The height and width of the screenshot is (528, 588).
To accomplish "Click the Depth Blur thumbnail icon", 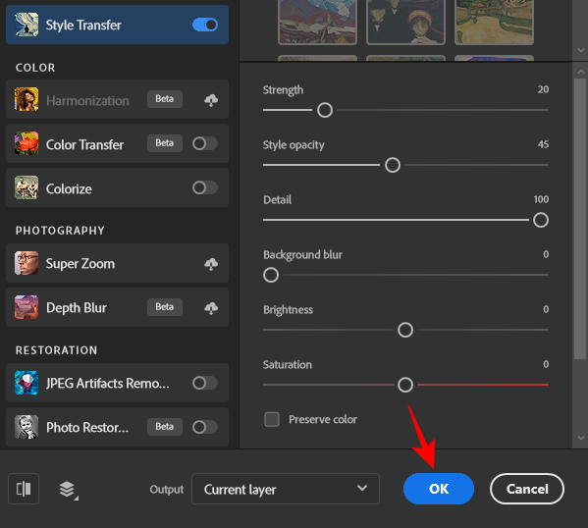I will pos(27,307).
